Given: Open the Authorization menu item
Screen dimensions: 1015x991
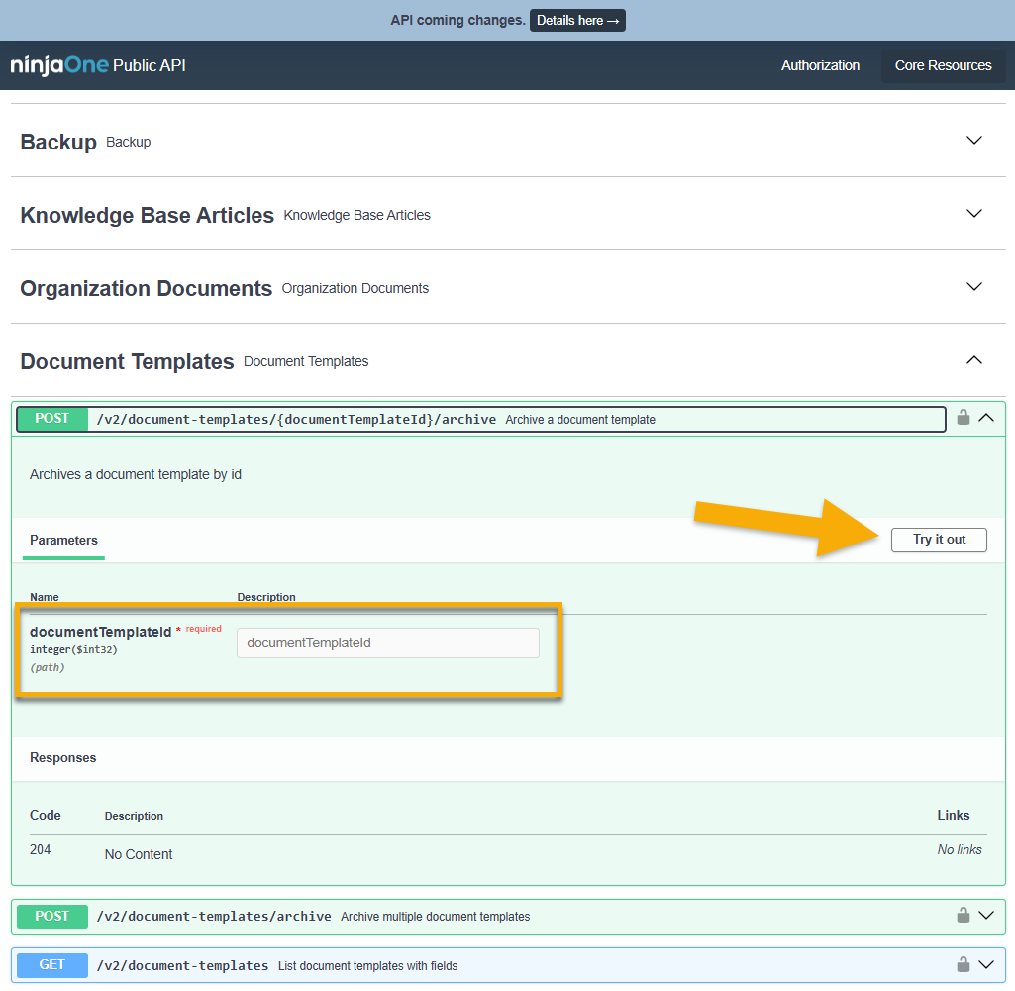Looking at the screenshot, I should [x=820, y=65].
